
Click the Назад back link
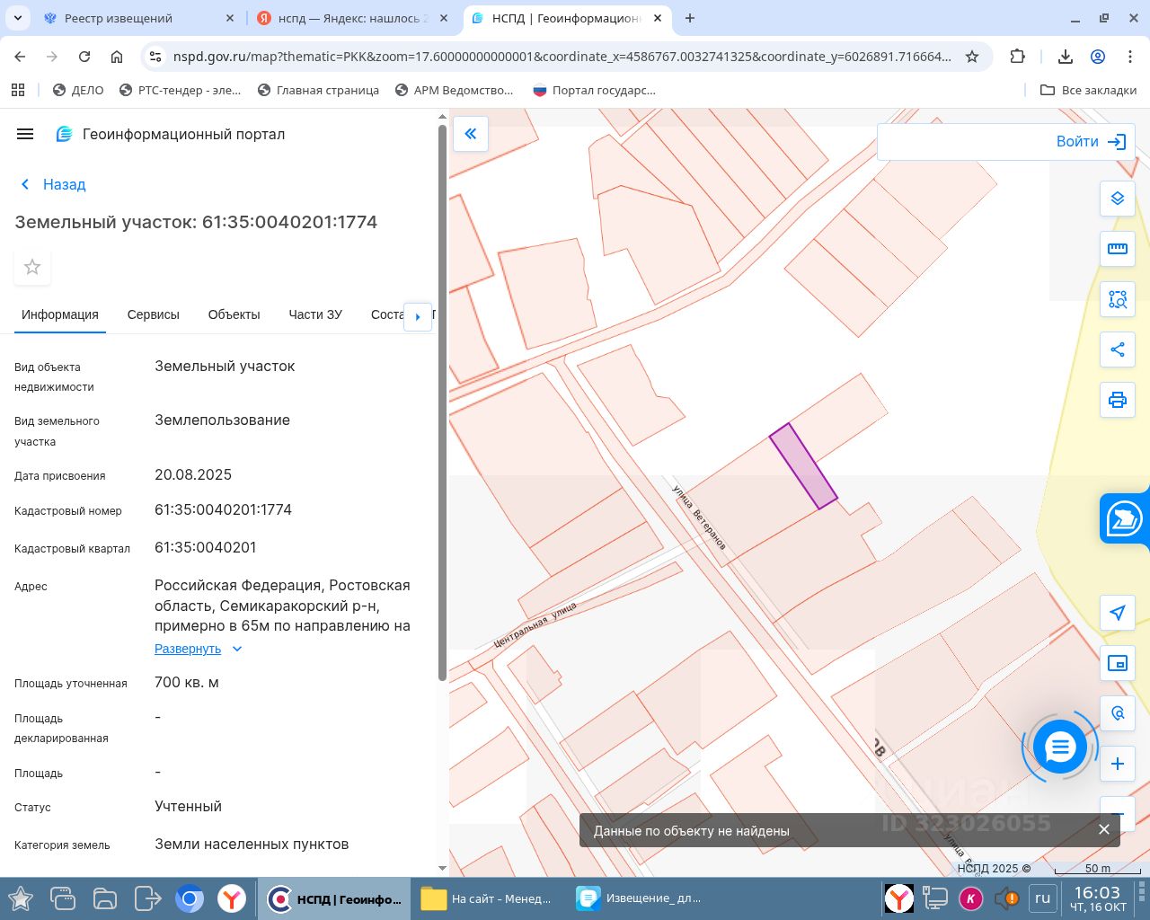53,184
